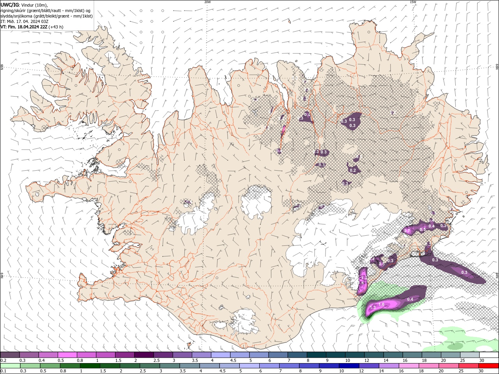Viewport: 499px width, 374px height.
Task: Click the 'rigning/skúrir' legend description line
Action: click(x=46, y=11)
